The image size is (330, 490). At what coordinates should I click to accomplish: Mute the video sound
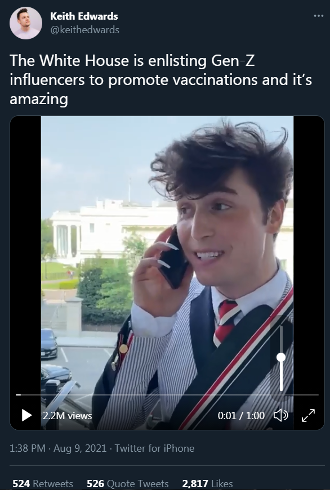(x=281, y=415)
